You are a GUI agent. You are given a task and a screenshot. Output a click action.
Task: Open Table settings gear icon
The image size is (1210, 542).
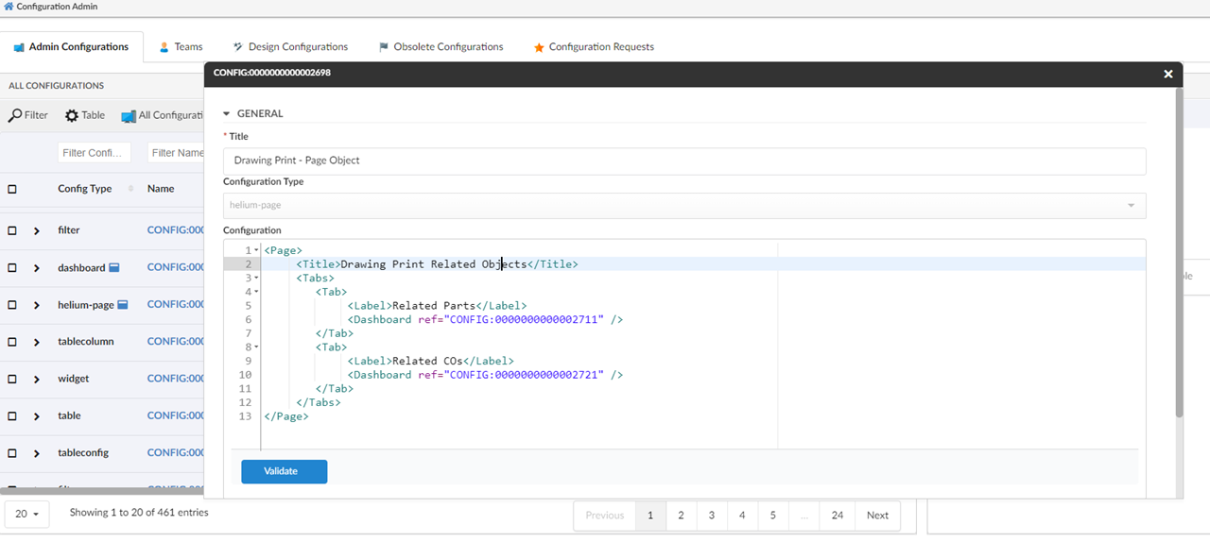click(72, 115)
